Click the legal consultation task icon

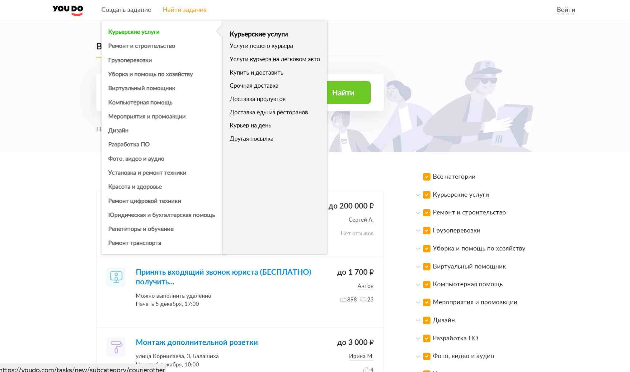click(116, 277)
